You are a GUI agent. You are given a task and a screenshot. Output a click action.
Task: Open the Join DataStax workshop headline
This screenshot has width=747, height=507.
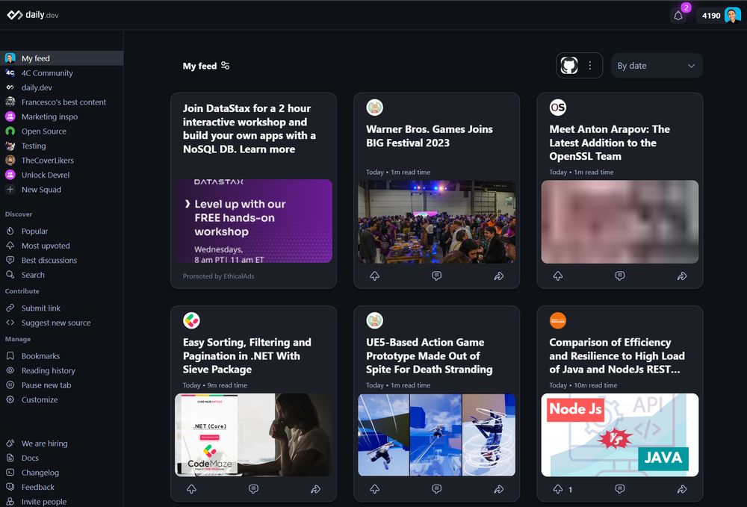[x=249, y=128]
